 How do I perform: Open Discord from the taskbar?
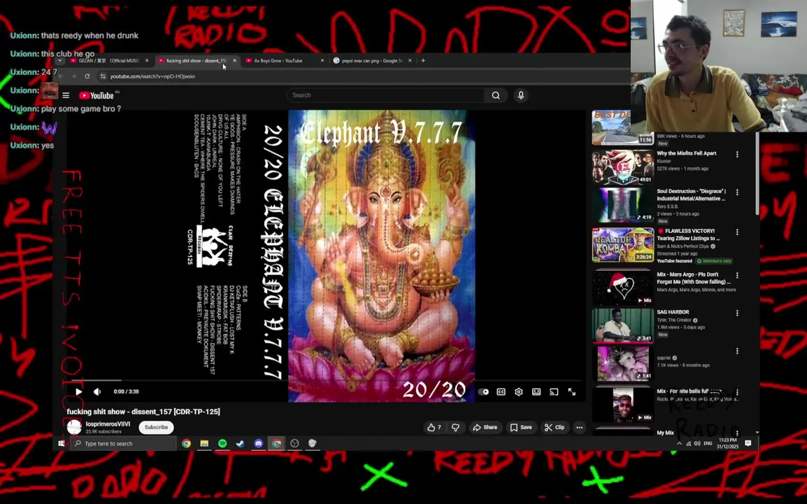tap(258, 443)
